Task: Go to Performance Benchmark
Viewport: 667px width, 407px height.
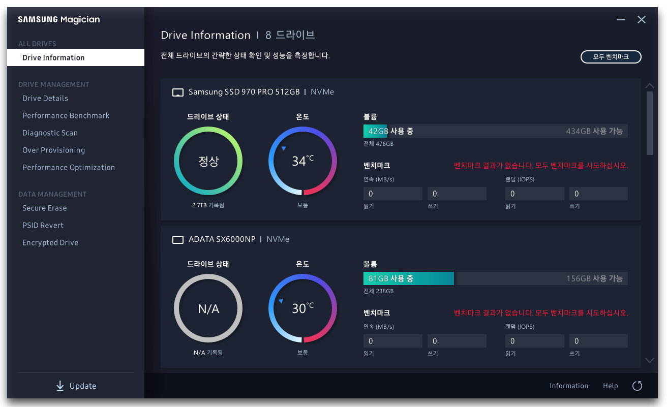Action: [66, 115]
